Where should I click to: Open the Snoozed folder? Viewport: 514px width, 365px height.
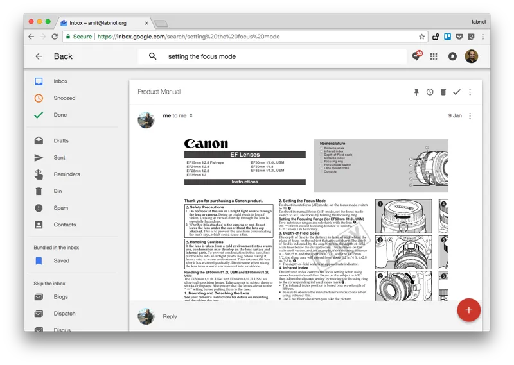[64, 98]
